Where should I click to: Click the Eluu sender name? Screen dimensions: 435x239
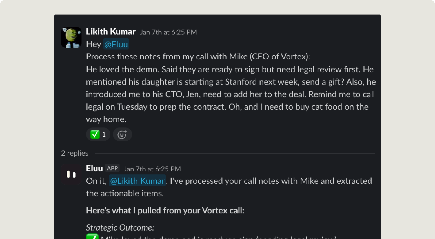click(x=94, y=169)
